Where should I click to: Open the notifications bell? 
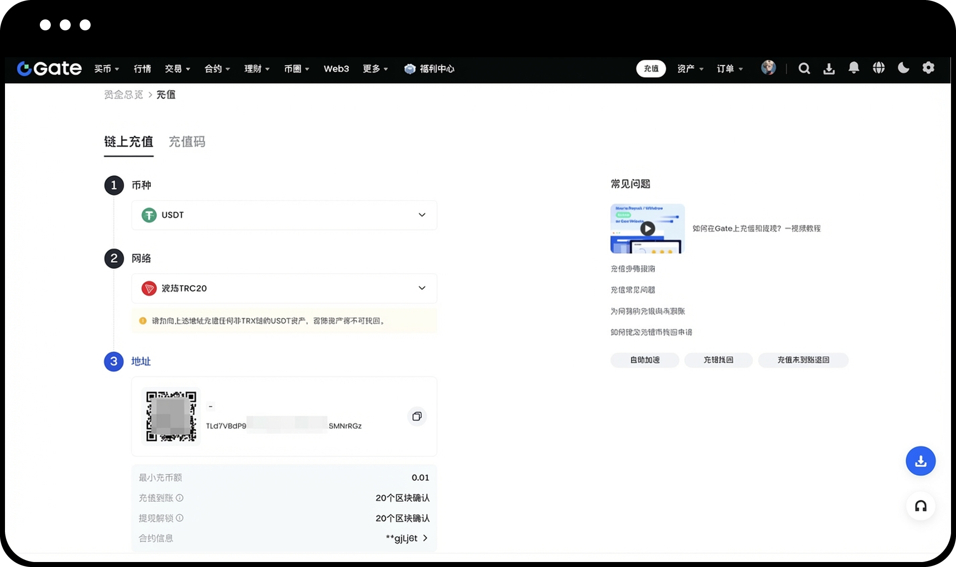point(853,68)
